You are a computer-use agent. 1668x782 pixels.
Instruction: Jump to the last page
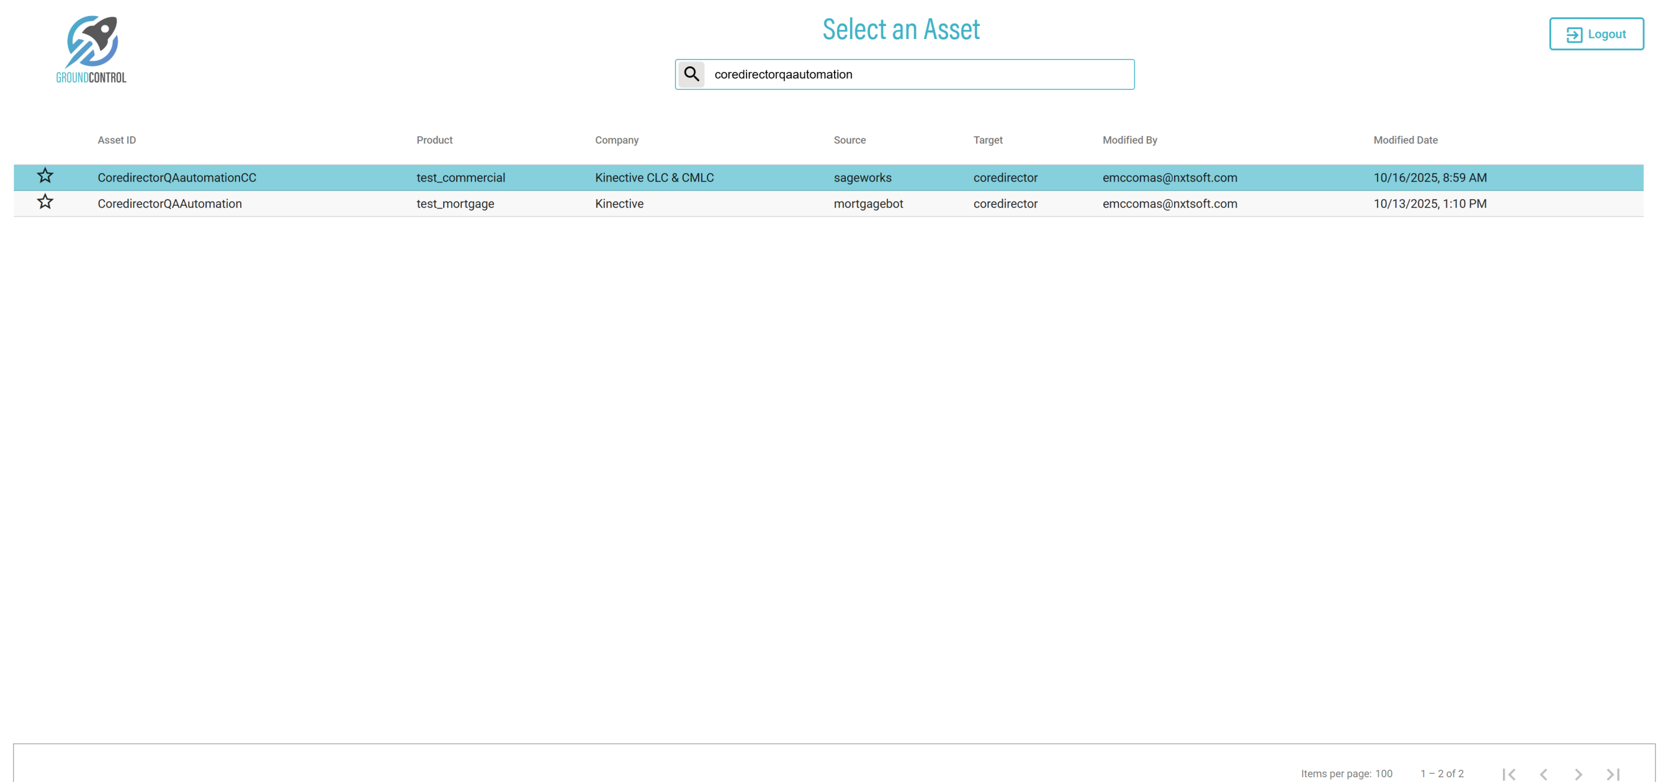pyautogui.click(x=1613, y=773)
